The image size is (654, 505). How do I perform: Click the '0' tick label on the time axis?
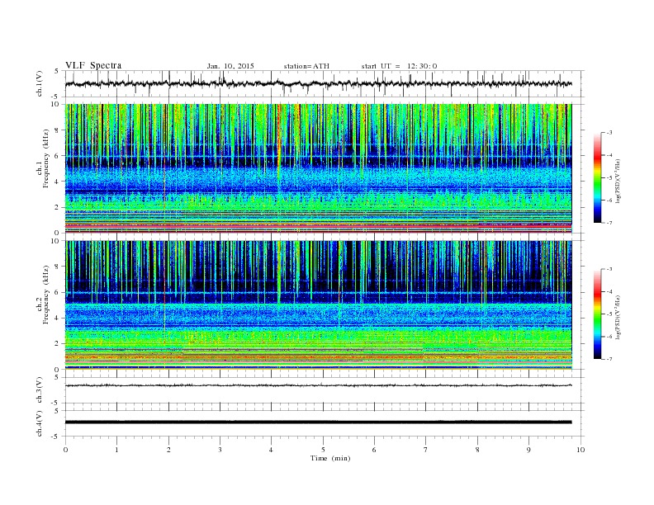65,450
